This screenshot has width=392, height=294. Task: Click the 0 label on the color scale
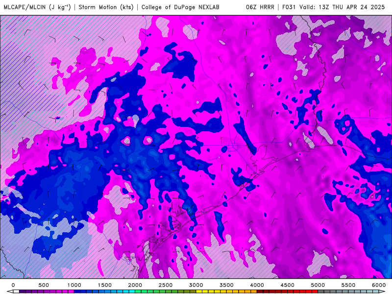coord(13,285)
